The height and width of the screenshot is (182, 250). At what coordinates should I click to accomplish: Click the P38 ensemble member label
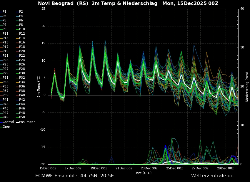pyautogui.click(x=22, y=91)
